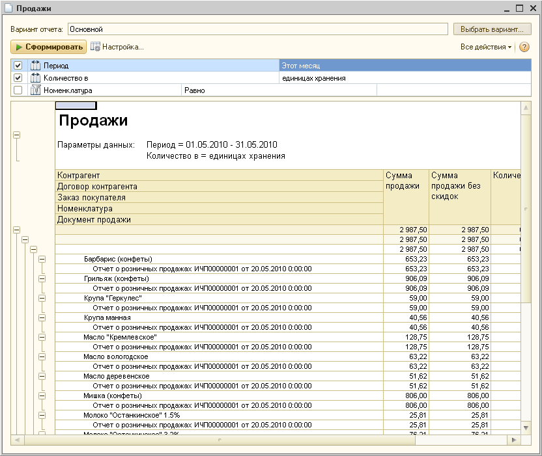This screenshot has width=542, height=456.
Task: Click the document icon in title bar
Action: (x=8, y=8)
